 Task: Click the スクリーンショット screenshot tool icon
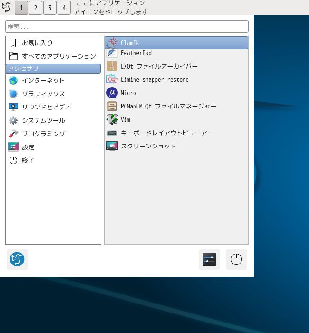[112, 146]
